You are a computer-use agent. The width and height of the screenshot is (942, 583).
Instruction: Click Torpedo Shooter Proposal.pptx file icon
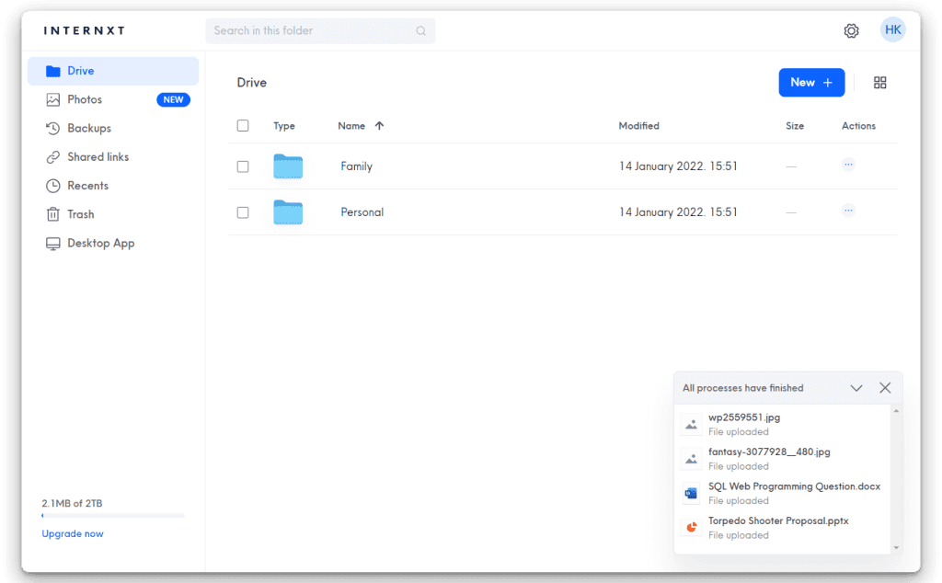(x=691, y=528)
